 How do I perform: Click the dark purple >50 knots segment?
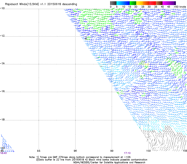[175, 3]
